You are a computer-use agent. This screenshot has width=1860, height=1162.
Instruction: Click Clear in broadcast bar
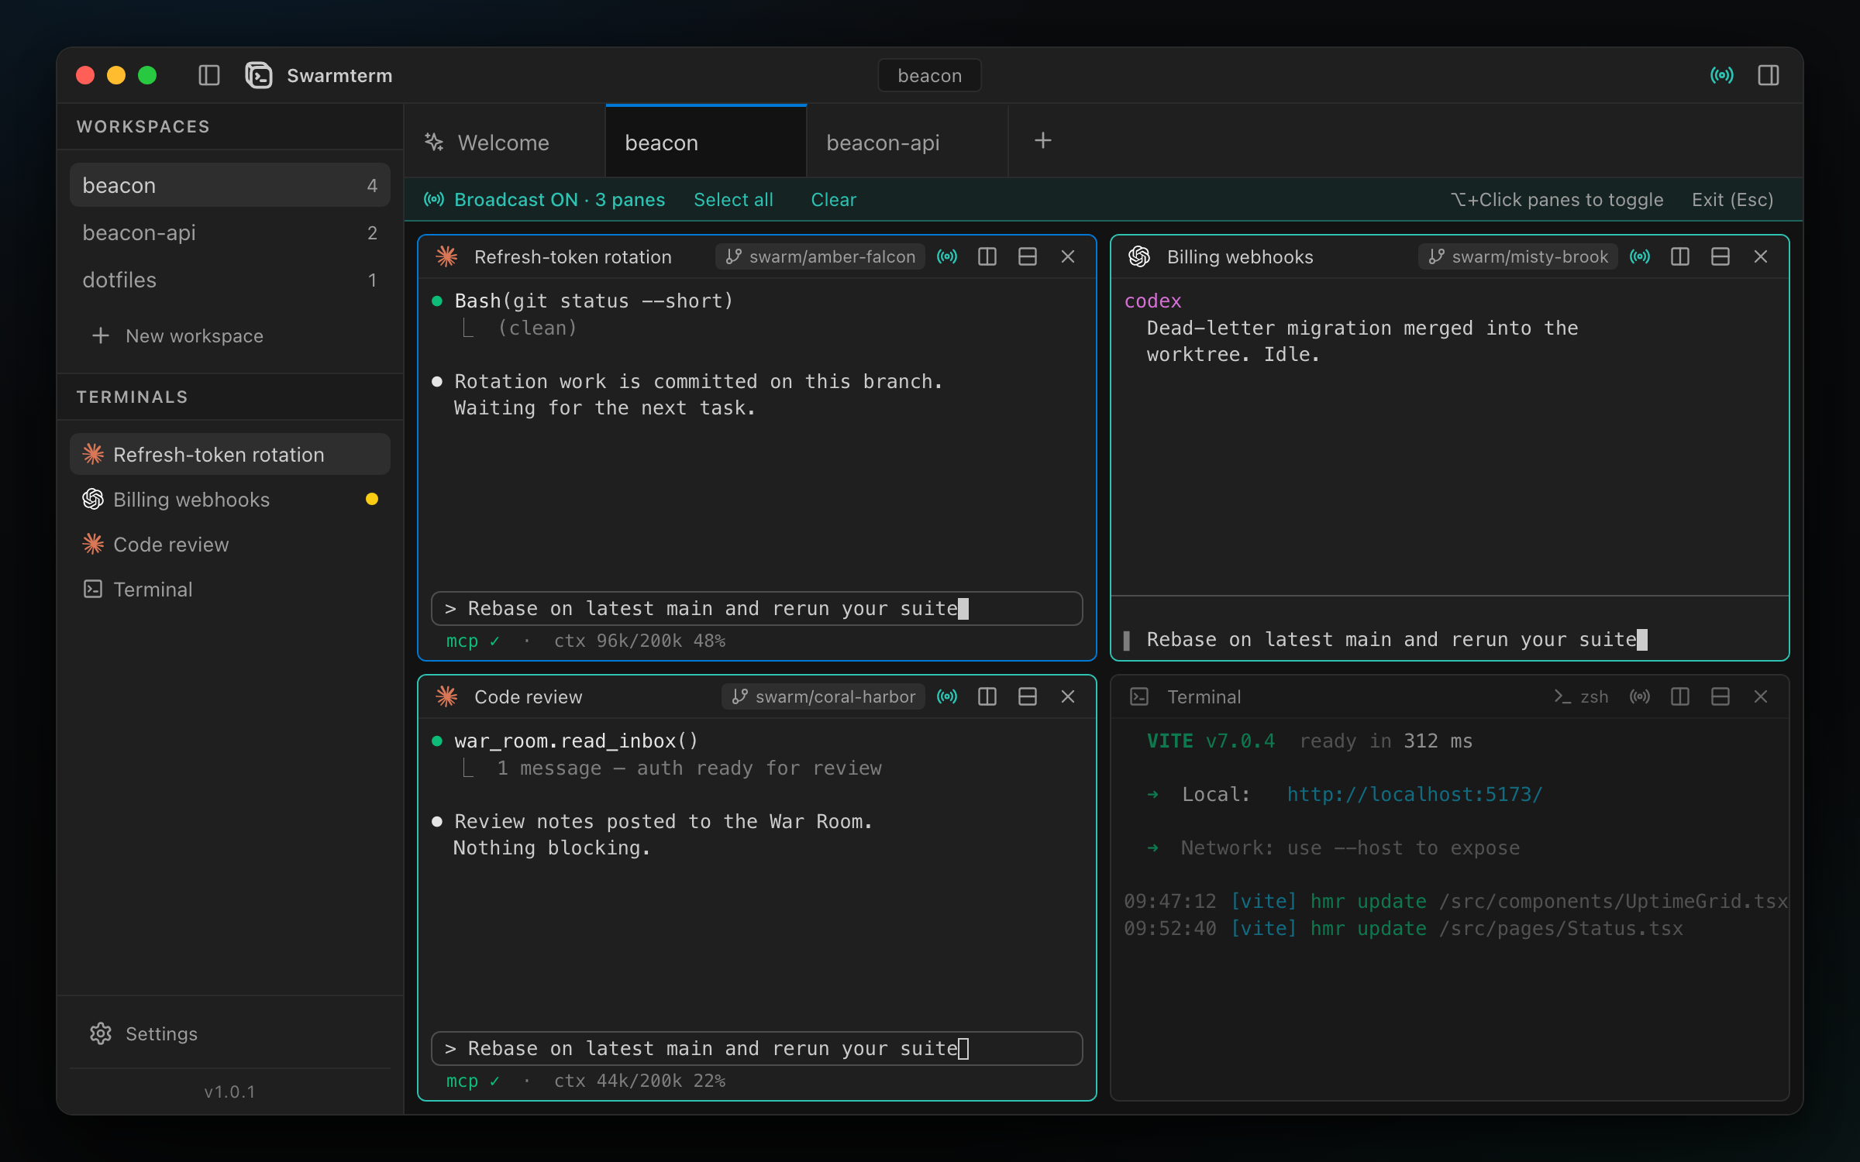pos(833,200)
